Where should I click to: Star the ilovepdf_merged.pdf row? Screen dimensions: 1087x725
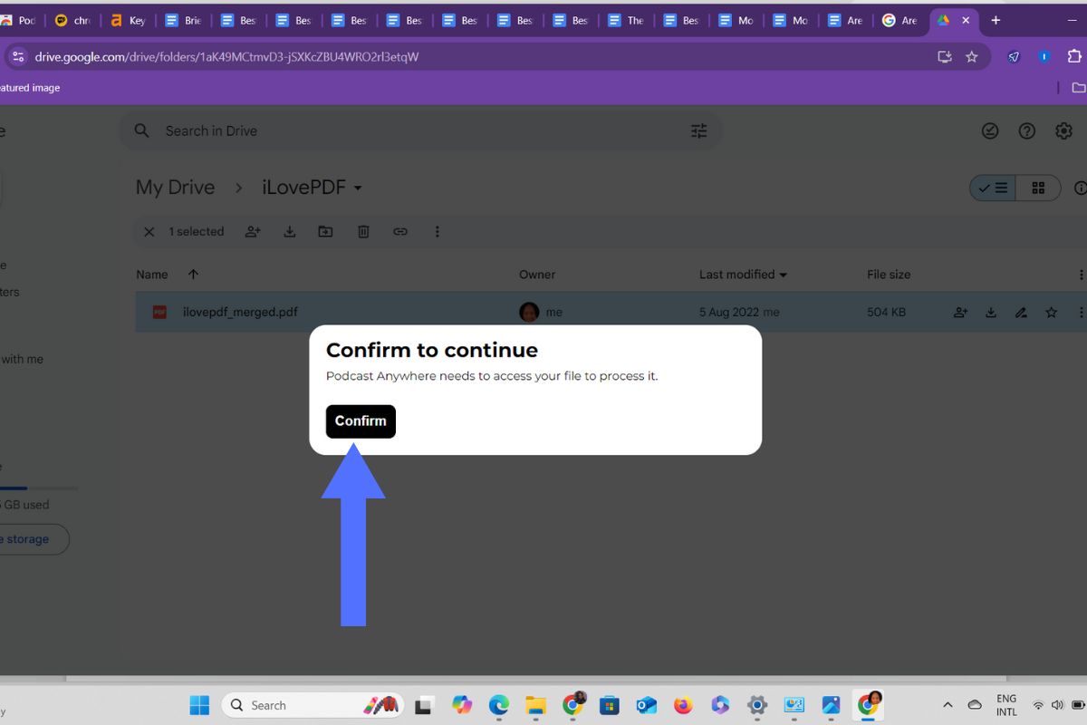click(1052, 313)
